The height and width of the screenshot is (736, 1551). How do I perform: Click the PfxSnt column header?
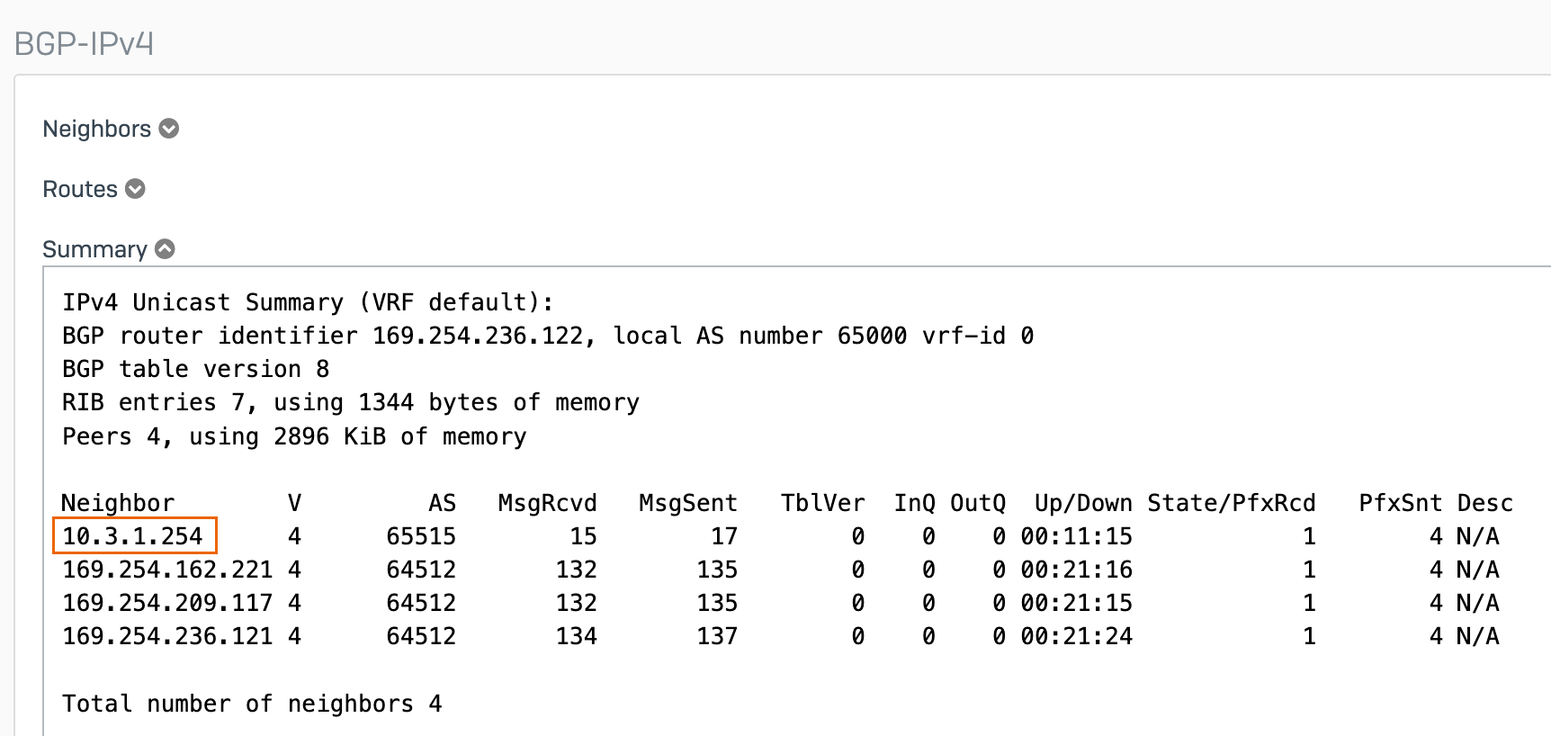tap(1400, 503)
